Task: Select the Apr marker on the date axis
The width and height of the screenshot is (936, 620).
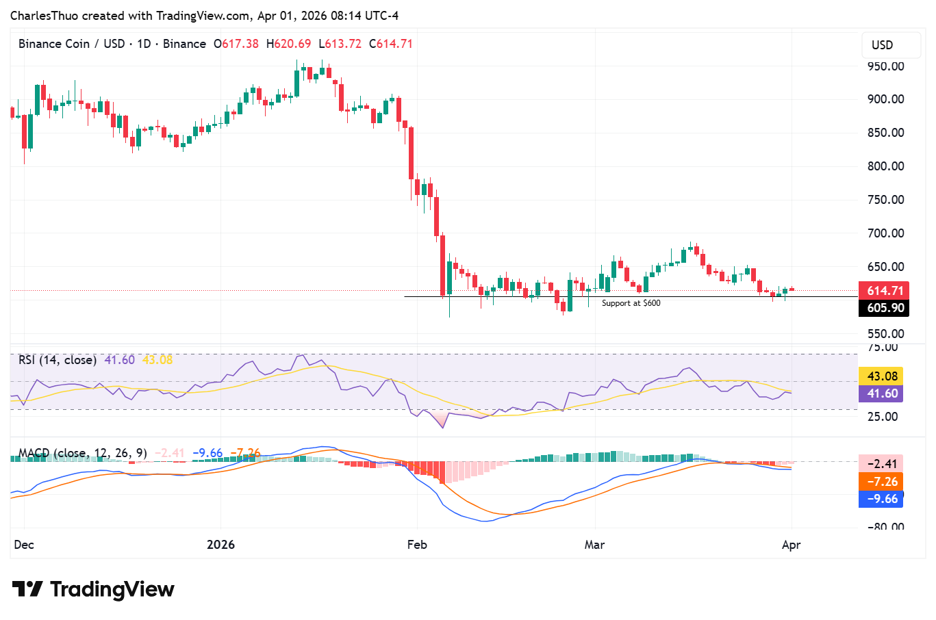Action: click(791, 545)
